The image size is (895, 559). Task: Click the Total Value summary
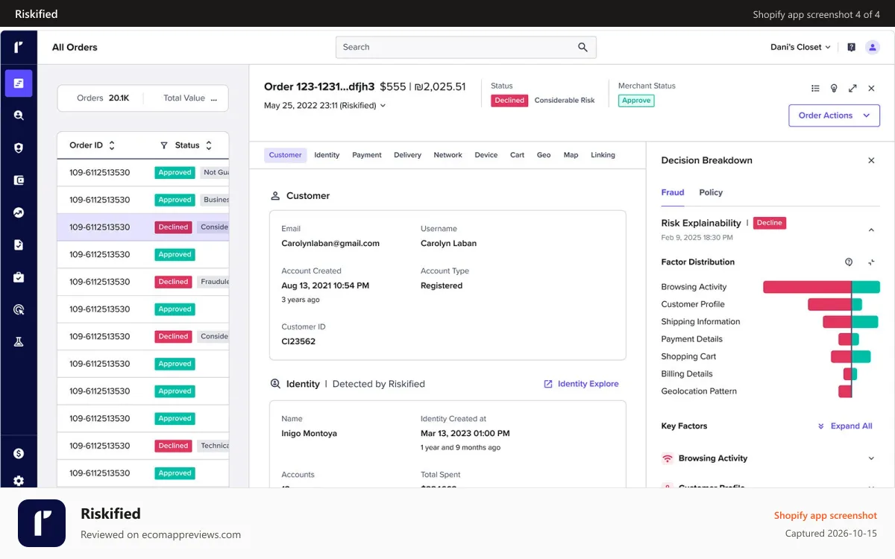[190, 98]
